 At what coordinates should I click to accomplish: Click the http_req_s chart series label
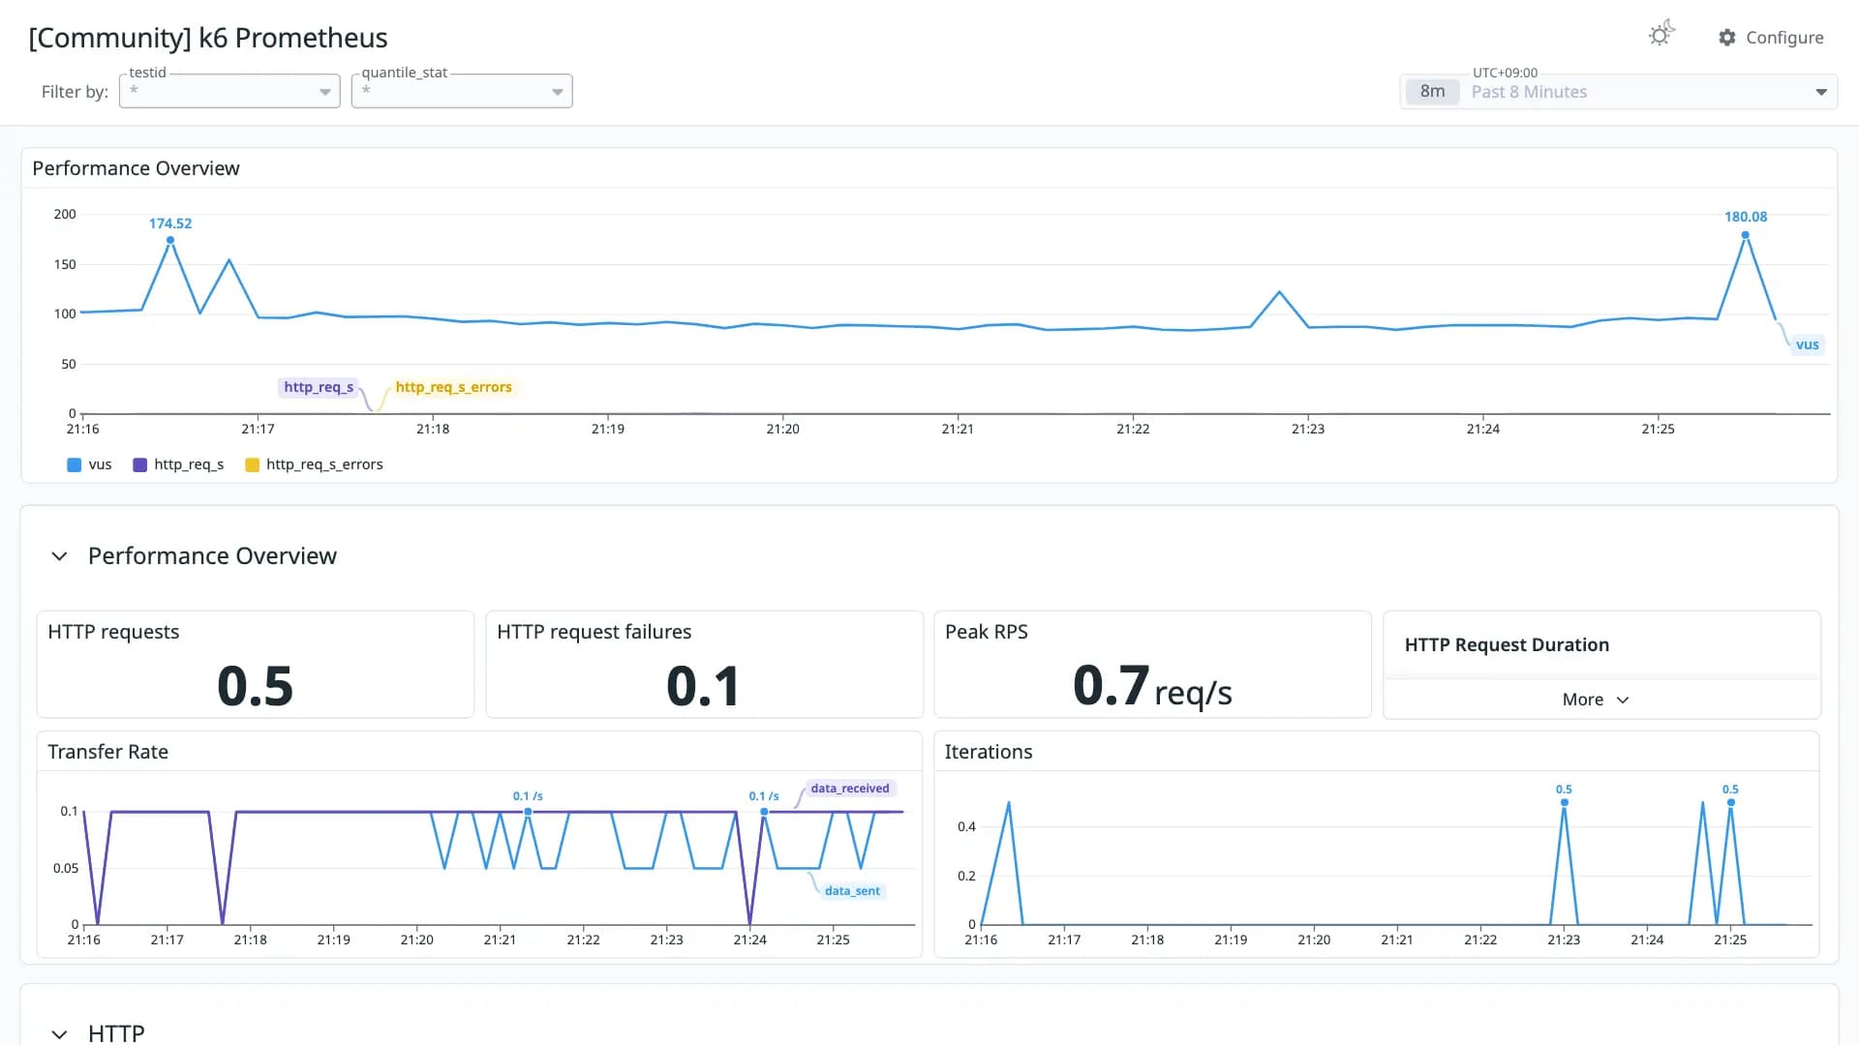pos(319,387)
